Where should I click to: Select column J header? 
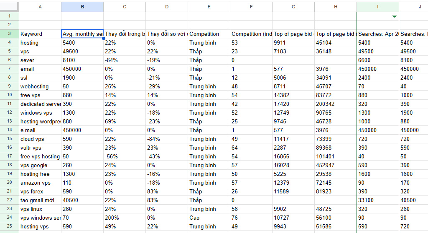(413, 7)
